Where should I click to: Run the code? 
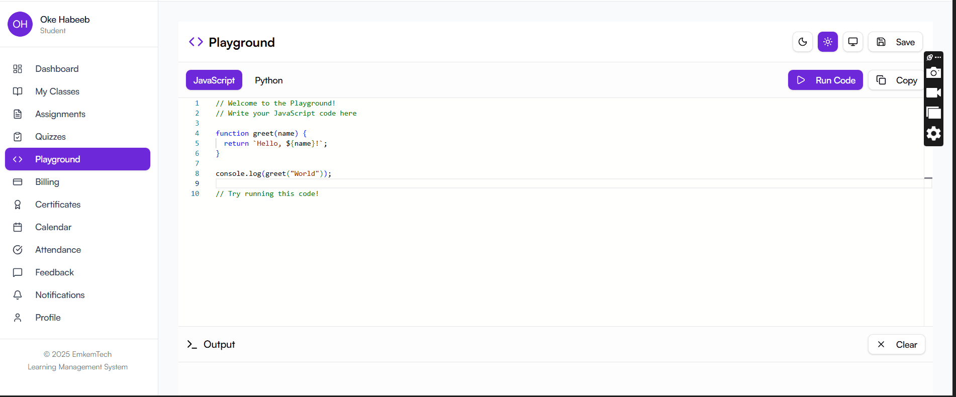[825, 80]
